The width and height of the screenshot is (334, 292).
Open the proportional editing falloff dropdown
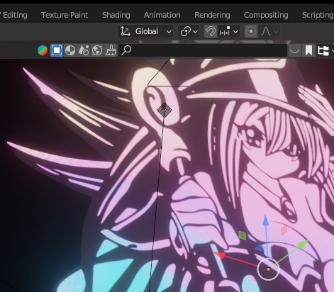[x=269, y=31]
